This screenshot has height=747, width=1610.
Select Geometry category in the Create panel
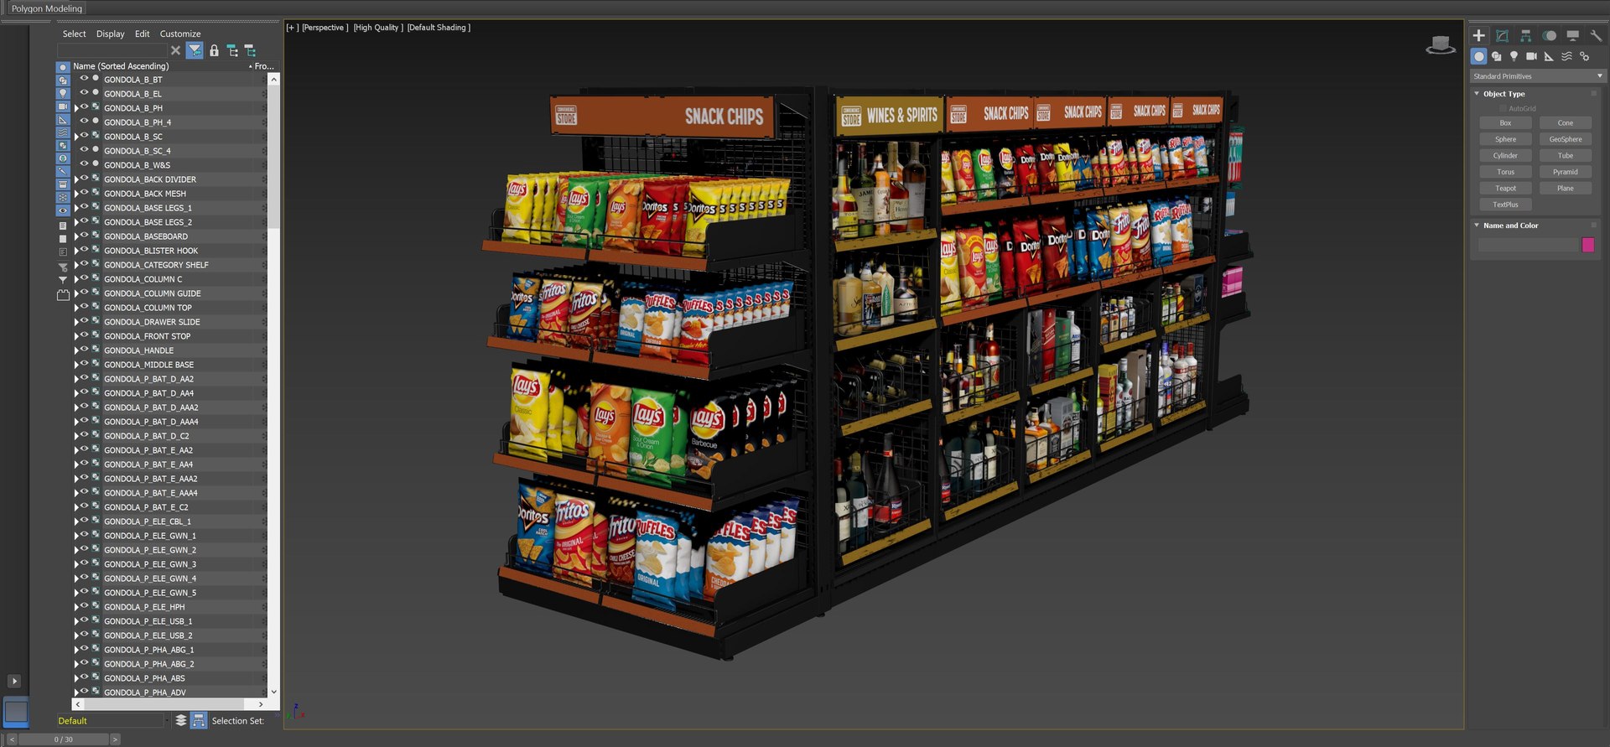click(1479, 56)
